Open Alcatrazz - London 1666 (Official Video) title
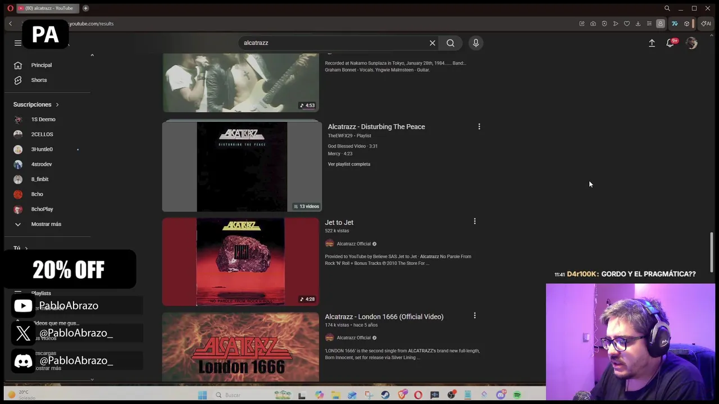Viewport: 719px width, 404px height. 384,317
